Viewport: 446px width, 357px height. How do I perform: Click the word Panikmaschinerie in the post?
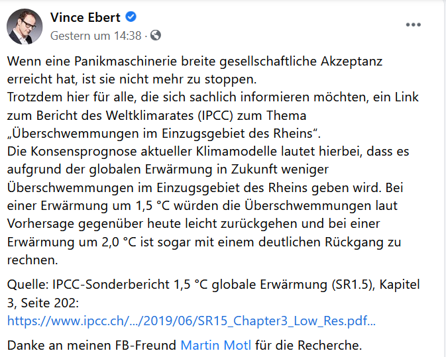tap(126, 61)
